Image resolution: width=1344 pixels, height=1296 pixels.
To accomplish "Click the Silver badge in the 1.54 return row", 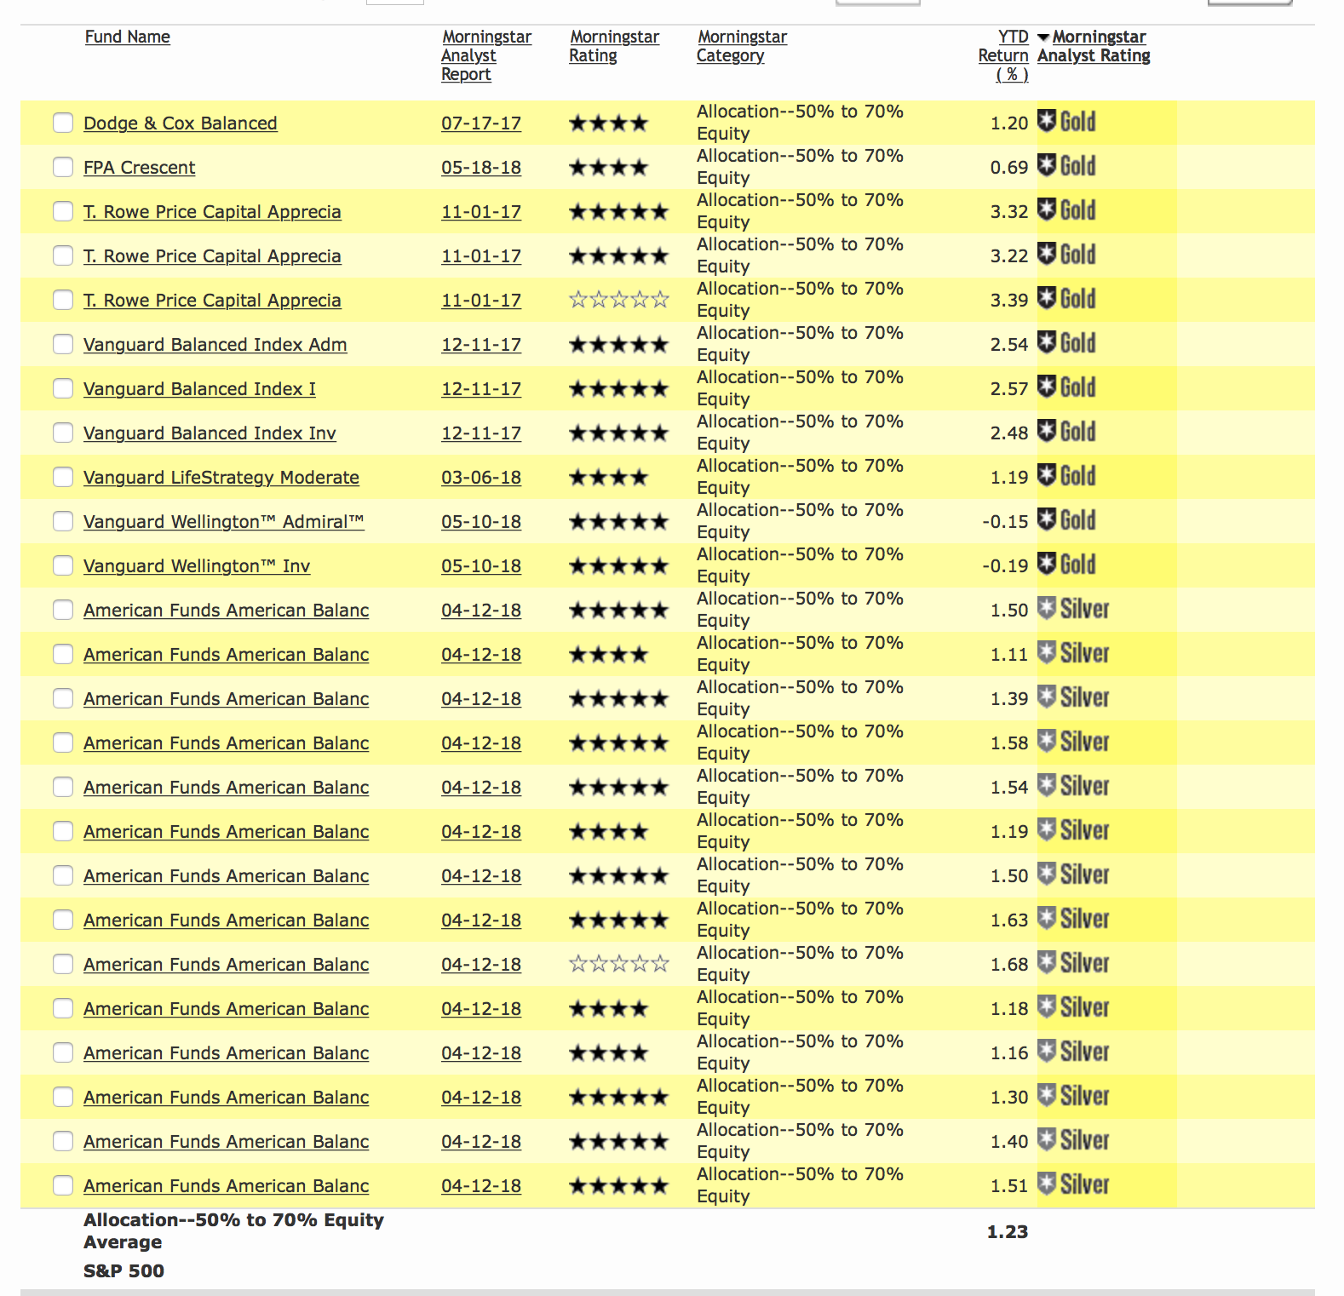I will [x=1073, y=786].
